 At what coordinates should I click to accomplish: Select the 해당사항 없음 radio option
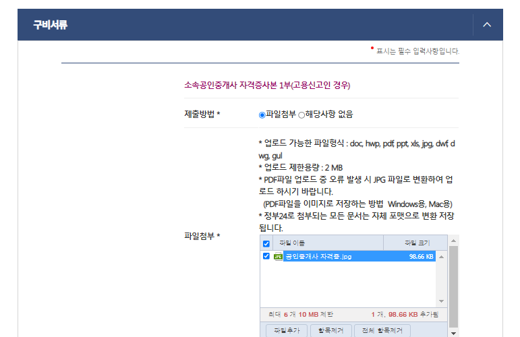301,115
